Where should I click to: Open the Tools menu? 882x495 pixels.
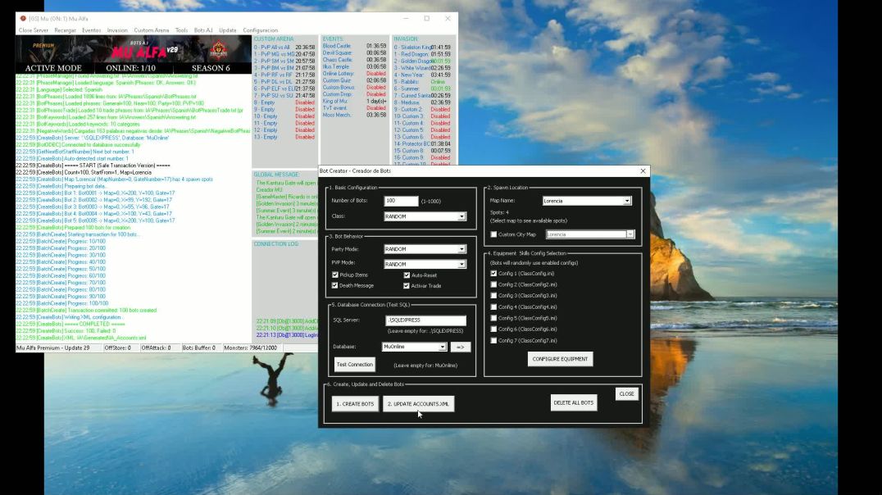pos(181,30)
